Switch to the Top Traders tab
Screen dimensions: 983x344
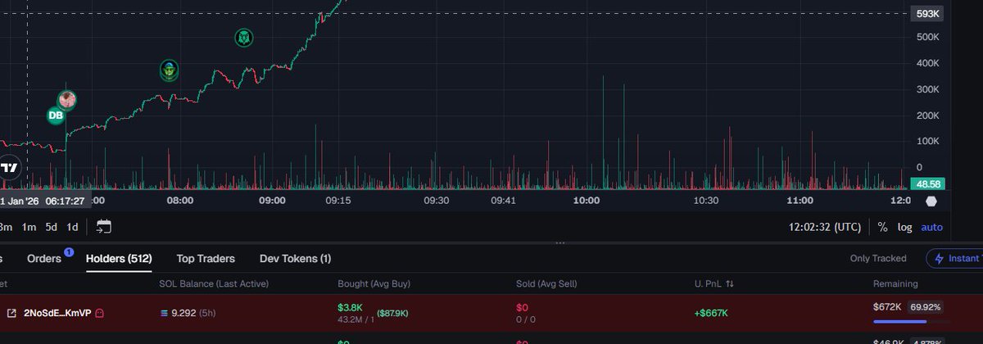(206, 259)
